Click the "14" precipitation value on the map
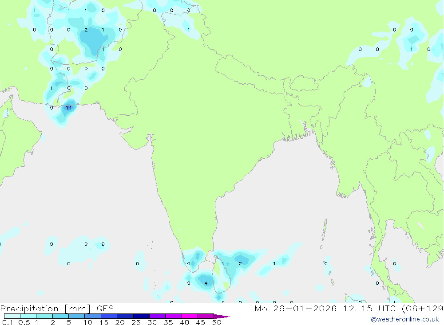Screen dimensions: 444x325 point(69,108)
